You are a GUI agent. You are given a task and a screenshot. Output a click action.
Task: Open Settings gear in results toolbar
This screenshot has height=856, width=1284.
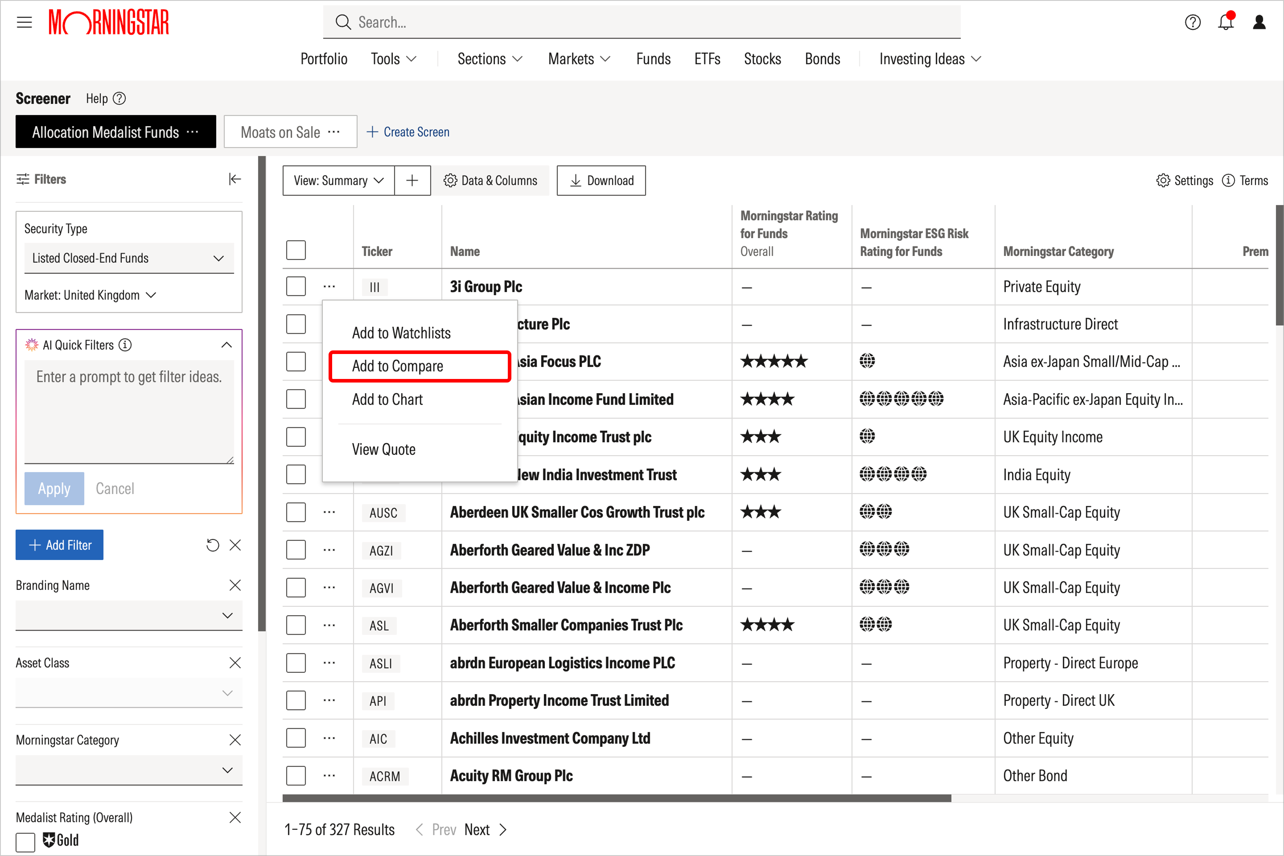coord(1185,181)
